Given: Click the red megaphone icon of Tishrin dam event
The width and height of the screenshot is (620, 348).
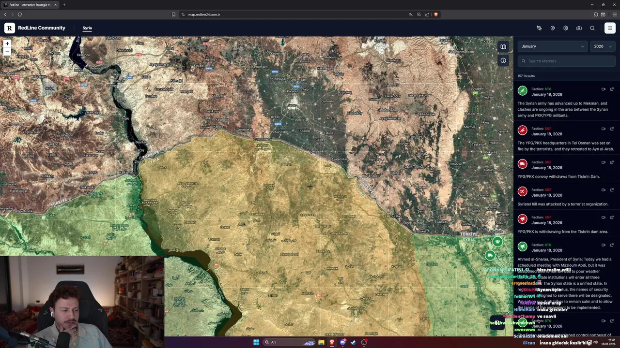Looking at the screenshot, I should click(x=522, y=219).
